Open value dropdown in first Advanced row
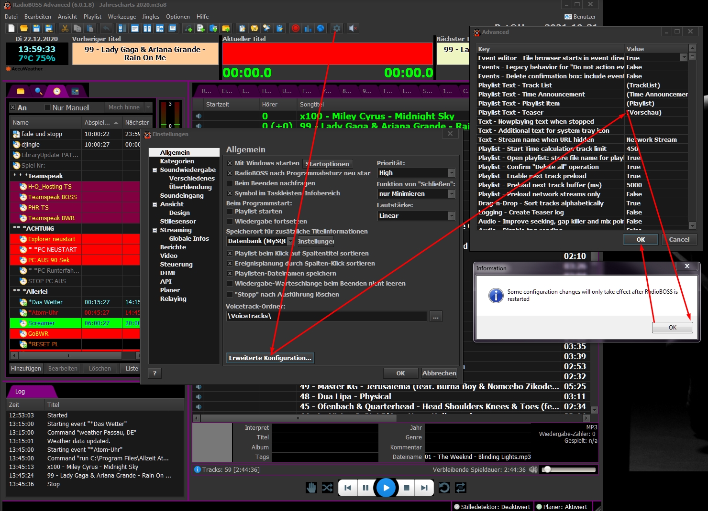Image resolution: width=708 pixels, height=511 pixels. click(x=684, y=58)
